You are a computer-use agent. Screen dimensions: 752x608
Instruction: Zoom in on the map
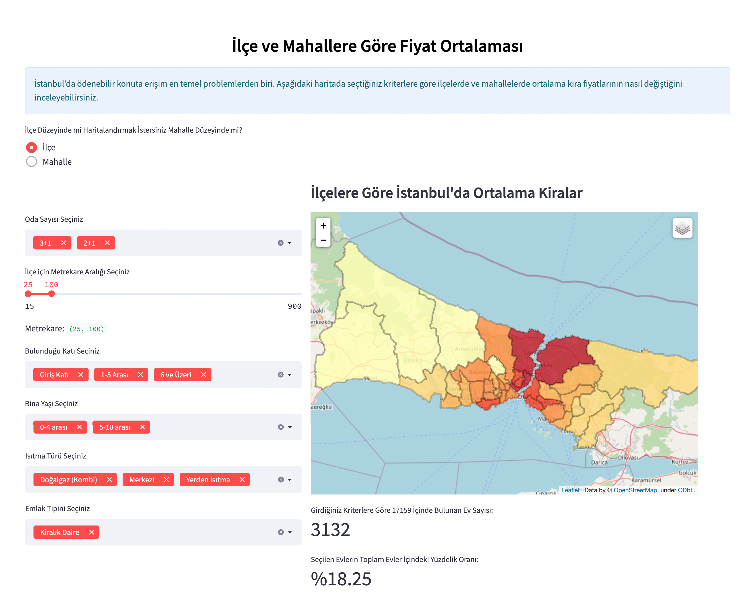(x=323, y=226)
